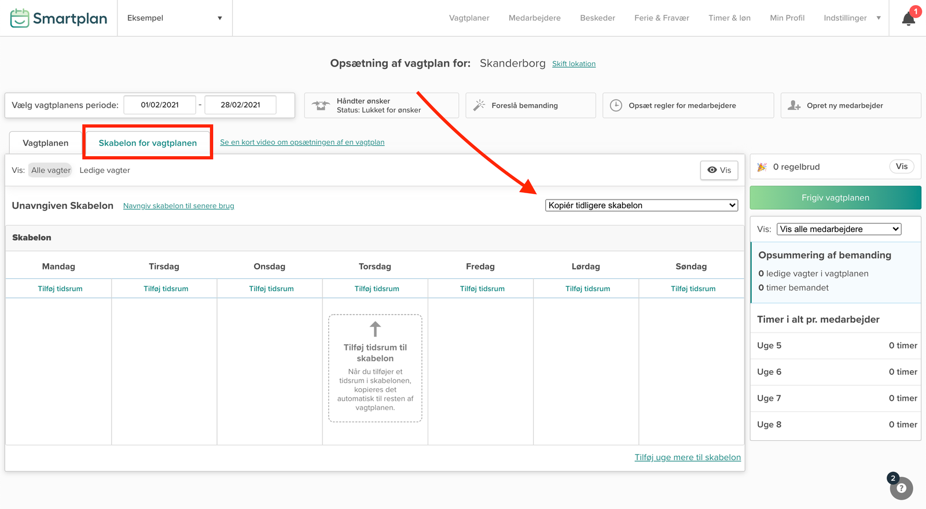Click Tilføj tidsrum under Mandag
The width and height of the screenshot is (926, 509).
pyautogui.click(x=60, y=289)
